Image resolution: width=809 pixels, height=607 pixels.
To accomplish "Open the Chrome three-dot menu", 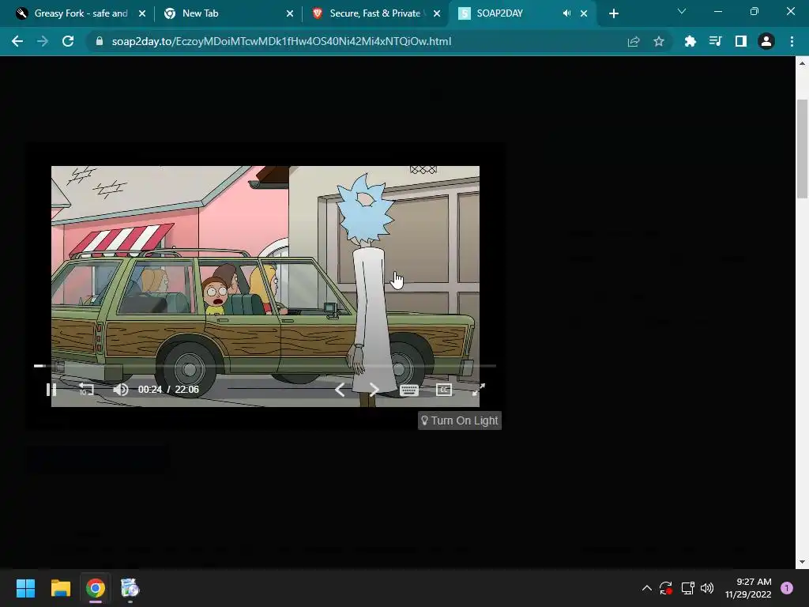I will pyautogui.click(x=792, y=41).
